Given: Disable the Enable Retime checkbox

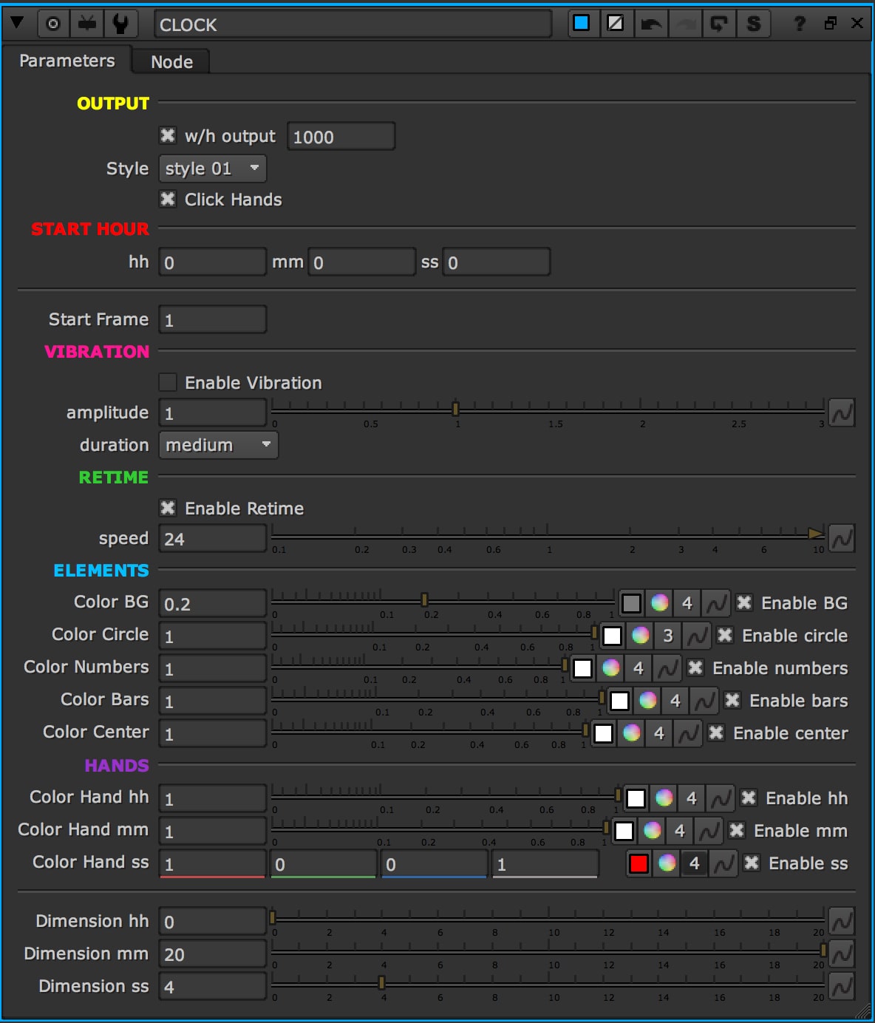Looking at the screenshot, I should coord(168,508).
